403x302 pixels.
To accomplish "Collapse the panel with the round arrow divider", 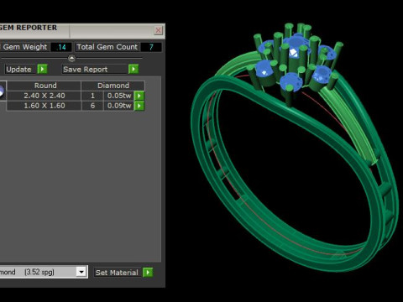I will (x=71, y=58).
